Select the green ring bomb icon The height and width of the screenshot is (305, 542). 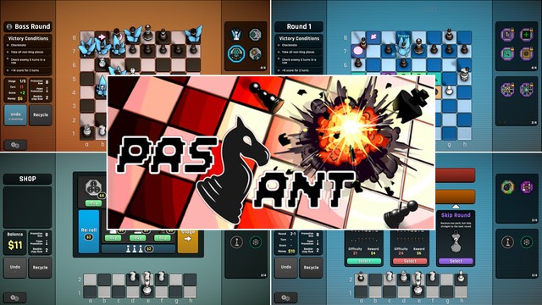tap(507, 187)
